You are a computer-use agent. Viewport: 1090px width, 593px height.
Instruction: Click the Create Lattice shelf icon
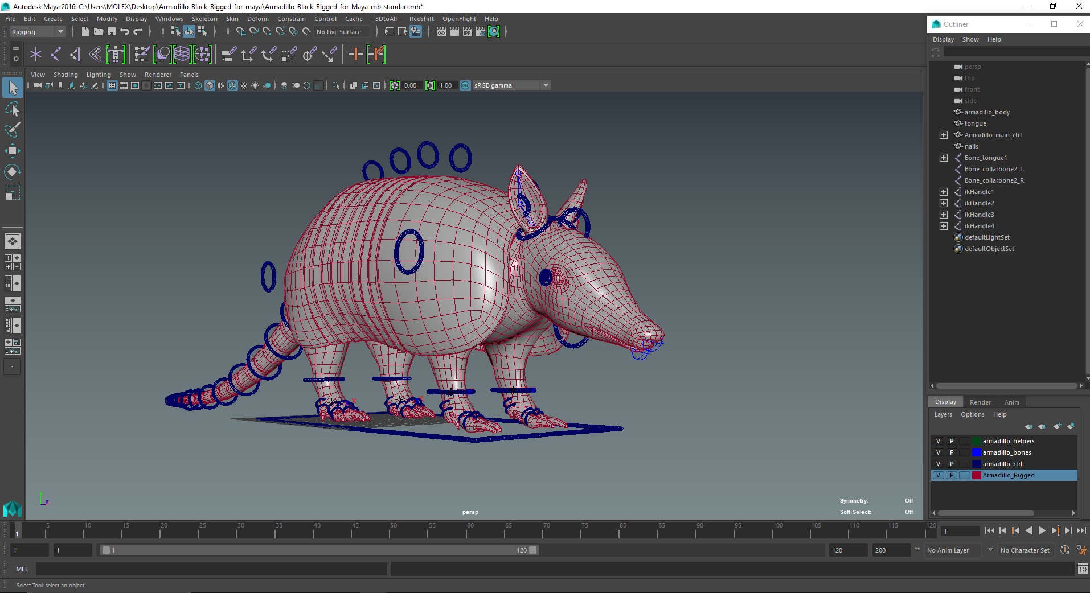pyautogui.click(x=182, y=55)
